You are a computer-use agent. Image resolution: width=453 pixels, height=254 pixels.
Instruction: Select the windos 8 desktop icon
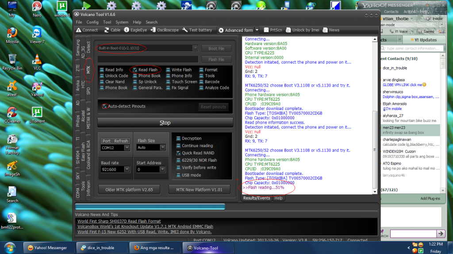point(62,9)
